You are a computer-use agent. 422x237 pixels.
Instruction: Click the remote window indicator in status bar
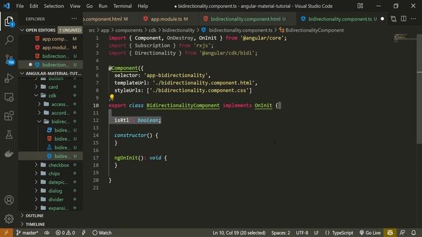6,232
